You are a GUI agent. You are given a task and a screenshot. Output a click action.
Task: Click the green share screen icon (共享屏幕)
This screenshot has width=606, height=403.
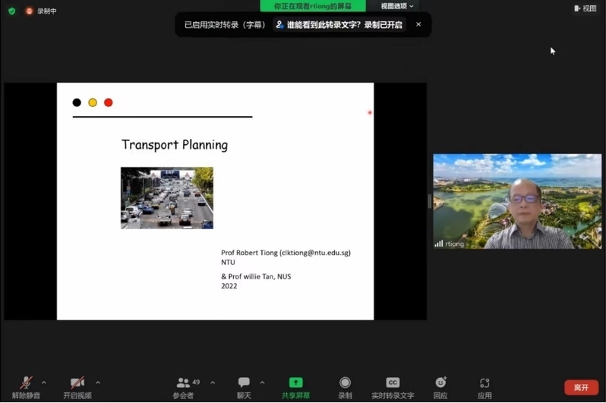coord(295,383)
